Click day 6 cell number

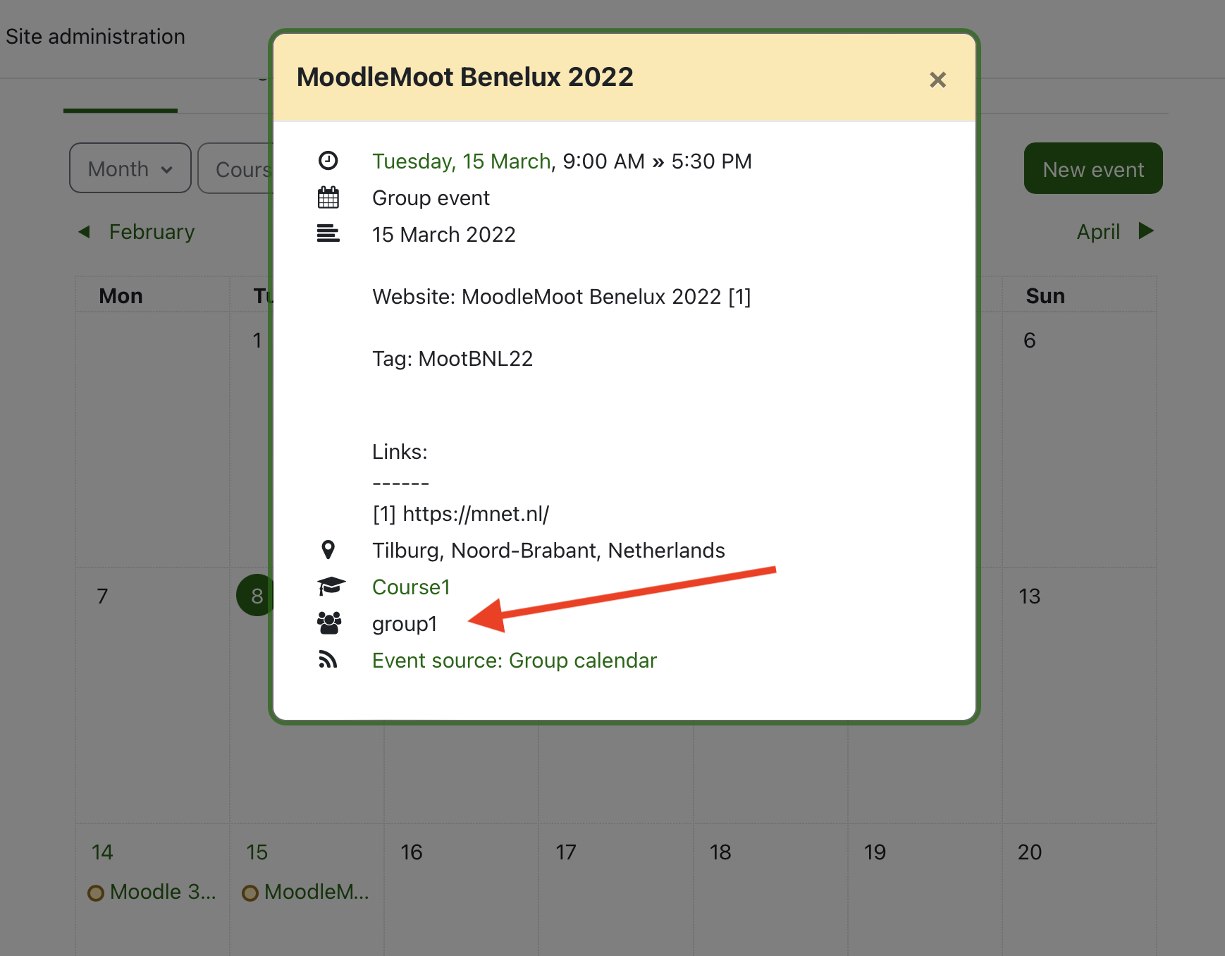[1030, 341]
